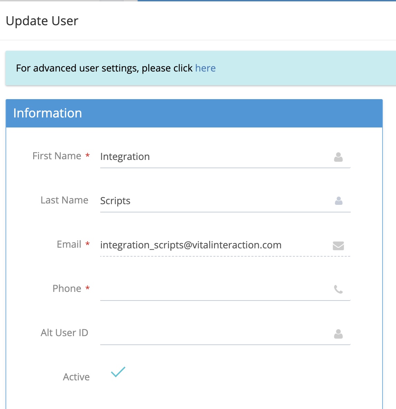Click the Alt User ID label
This screenshot has height=409, width=396.
tap(64, 333)
